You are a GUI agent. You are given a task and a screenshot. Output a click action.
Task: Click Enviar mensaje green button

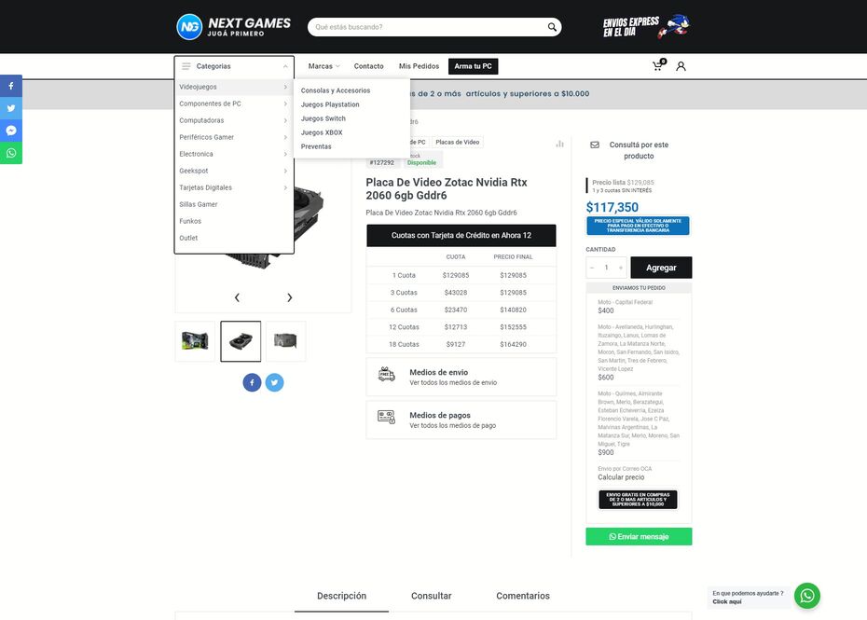639,537
